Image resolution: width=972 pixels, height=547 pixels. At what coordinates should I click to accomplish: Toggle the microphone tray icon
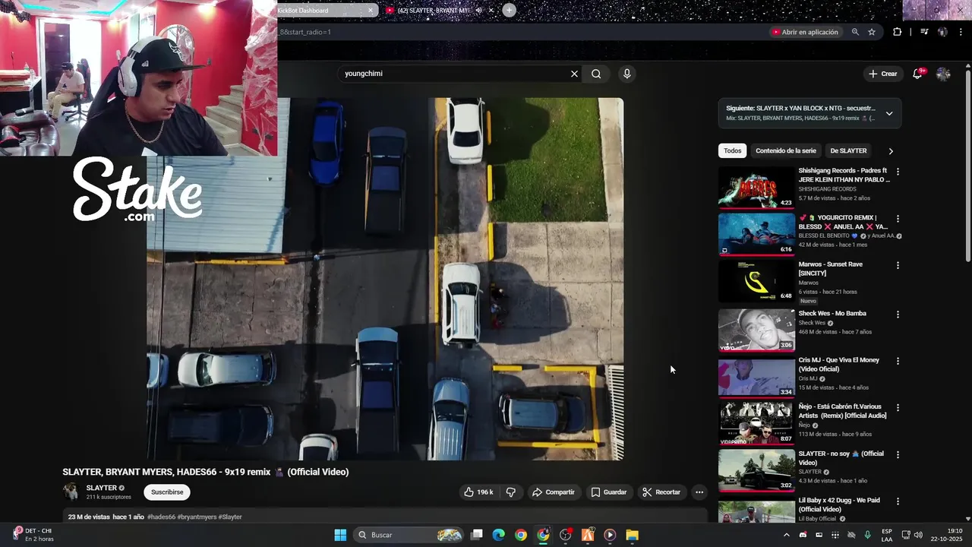click(867, 535)
